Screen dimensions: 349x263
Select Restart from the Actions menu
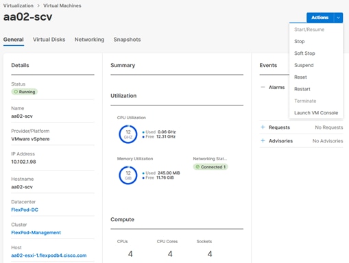pyautogui.click(x=302, y=89)
